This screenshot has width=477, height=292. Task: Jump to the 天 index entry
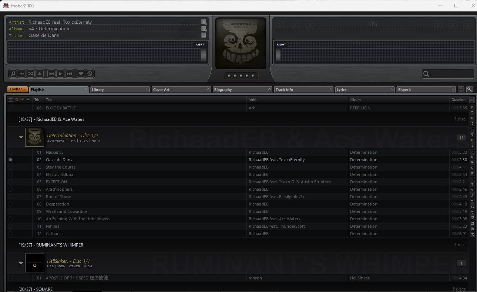[x=472, y=234]
